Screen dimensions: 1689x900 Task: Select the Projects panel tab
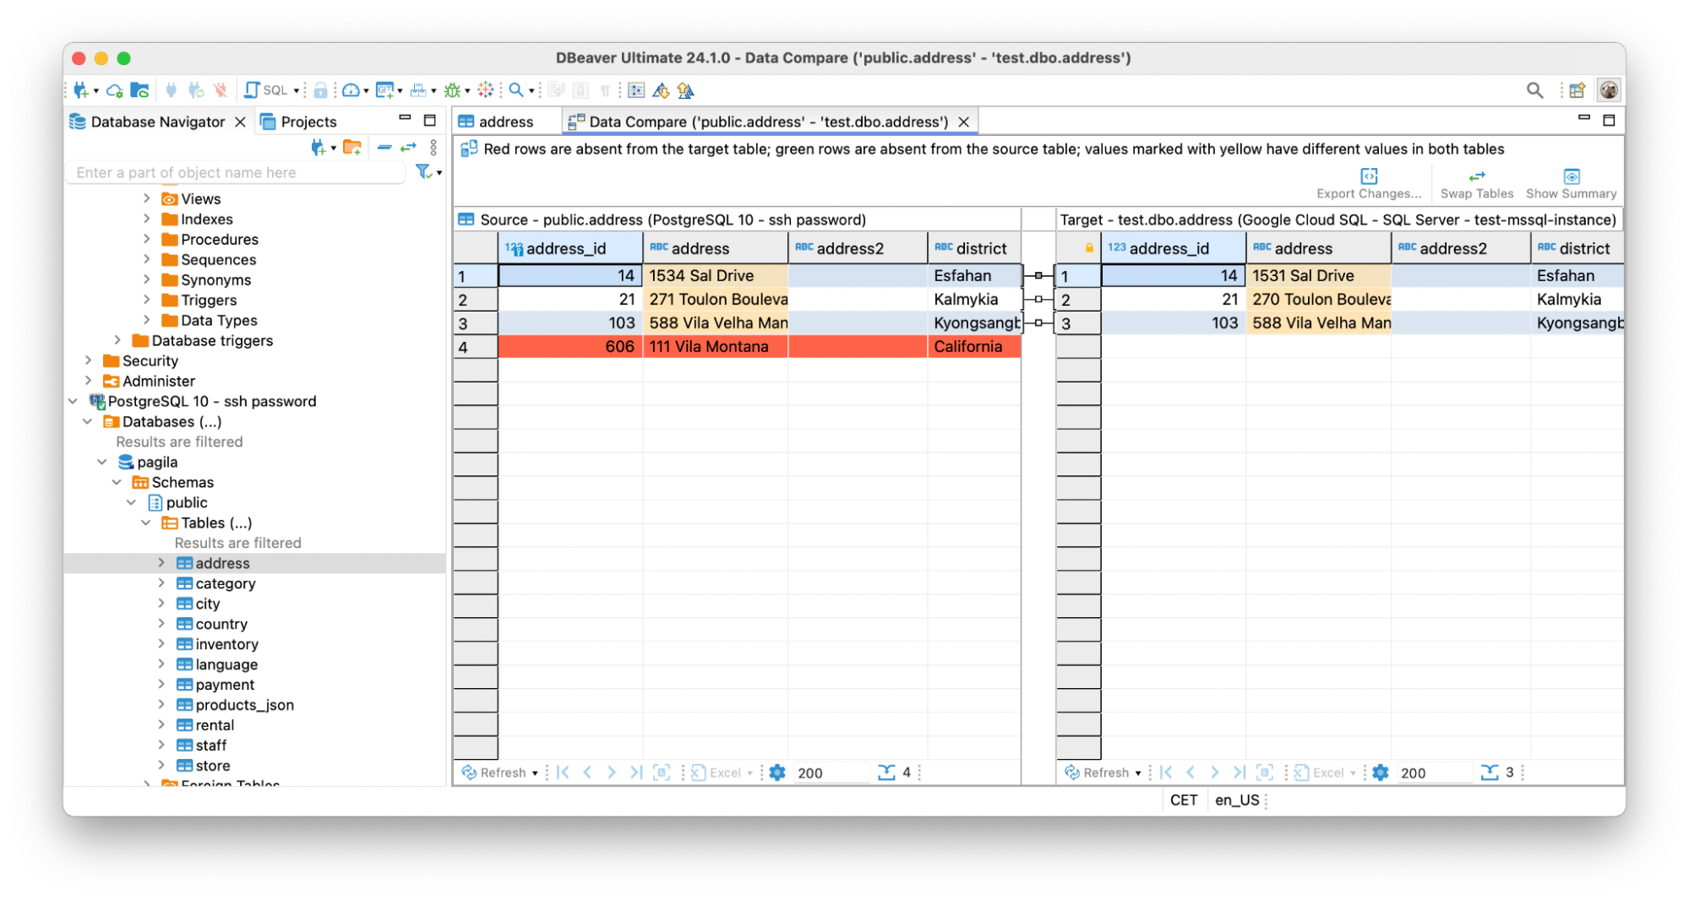pyautogui.click(x=308, y=121)
